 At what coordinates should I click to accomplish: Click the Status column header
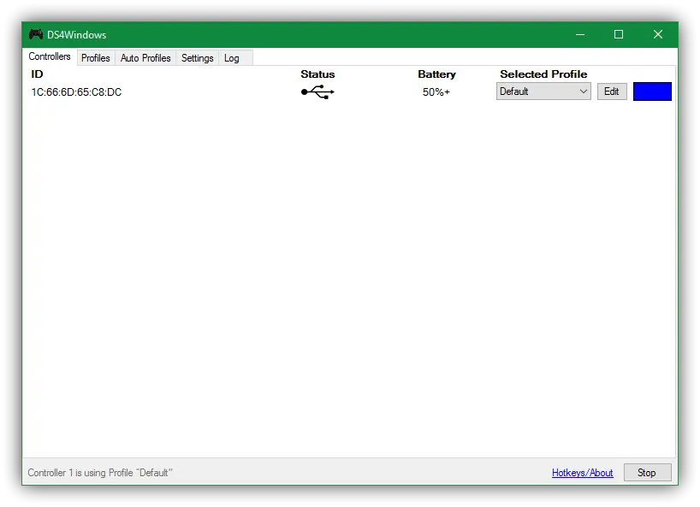(x=317, y=74)
